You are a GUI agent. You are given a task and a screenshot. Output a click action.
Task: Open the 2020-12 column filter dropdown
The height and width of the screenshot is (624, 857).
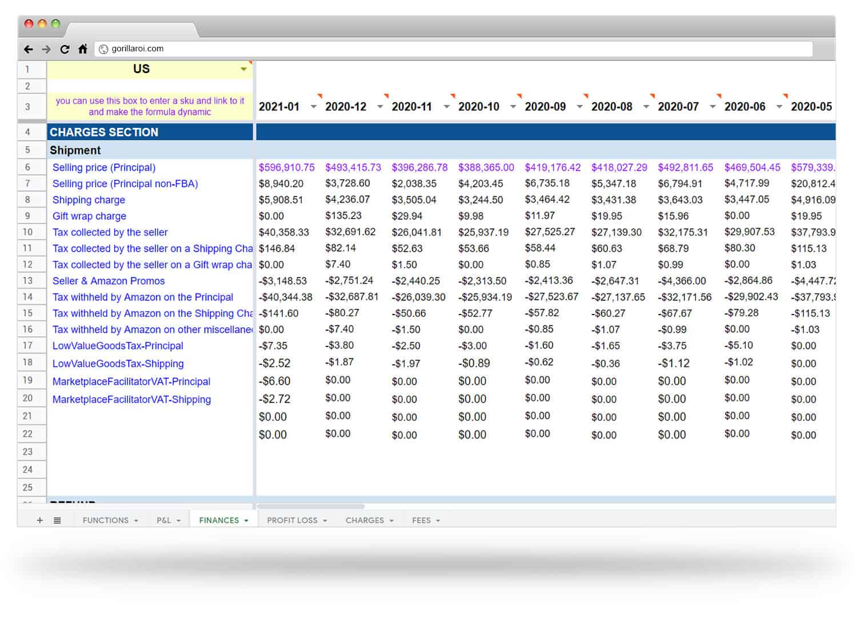[380, 107]
